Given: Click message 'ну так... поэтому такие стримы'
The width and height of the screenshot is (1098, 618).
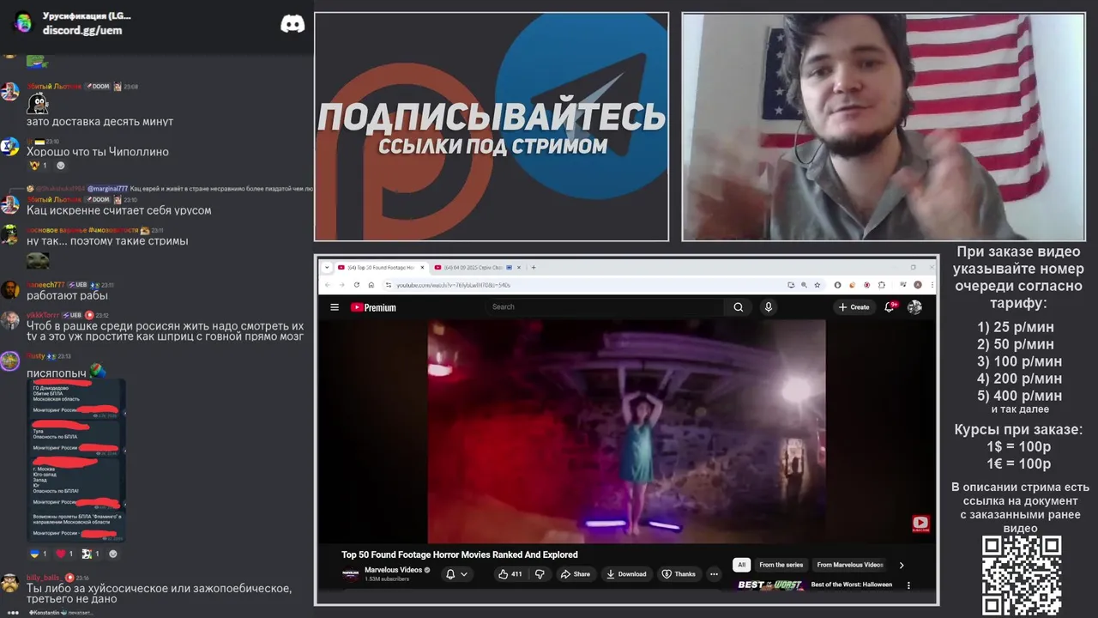Looking at the screenshot, I should click(107, 241).
